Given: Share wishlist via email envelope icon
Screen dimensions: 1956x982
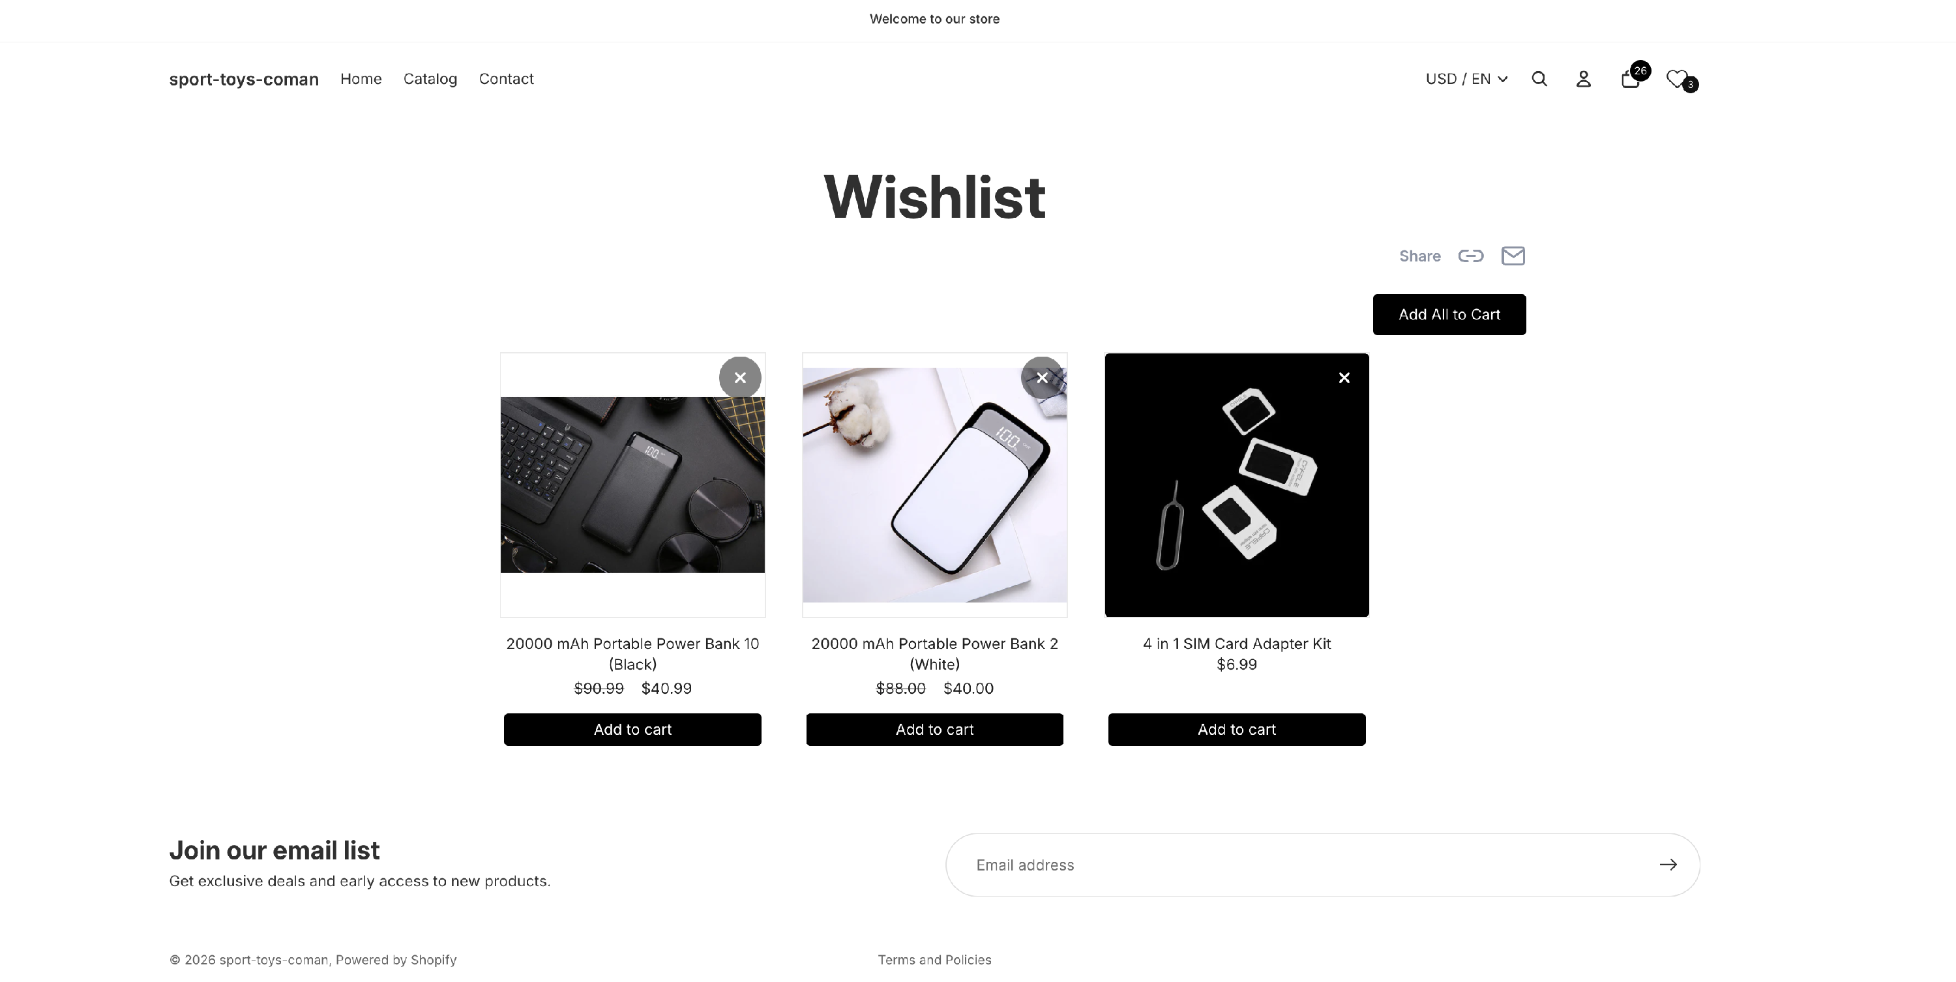Looking at the screenshot, I should 1513,256.
